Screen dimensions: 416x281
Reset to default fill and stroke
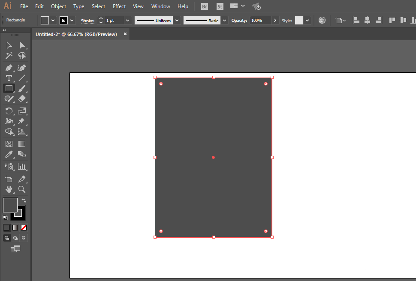coord(5,218)
